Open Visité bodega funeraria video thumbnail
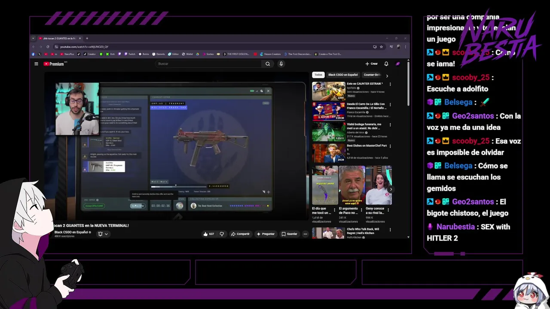 [x=329, y=132]
